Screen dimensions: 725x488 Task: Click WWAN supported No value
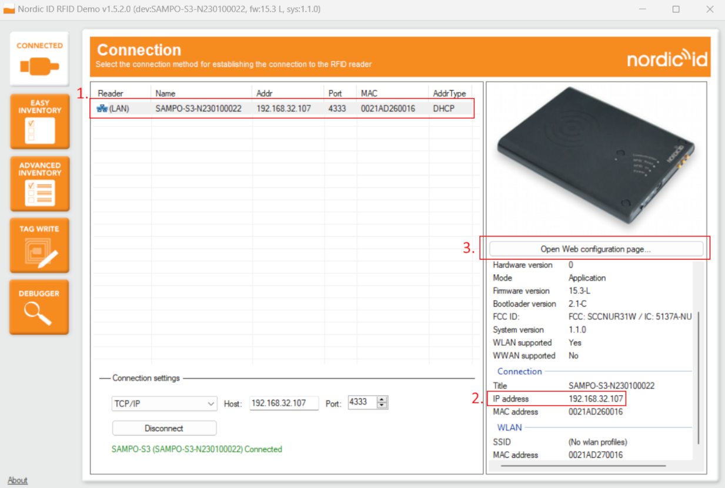tap(573, 355)
